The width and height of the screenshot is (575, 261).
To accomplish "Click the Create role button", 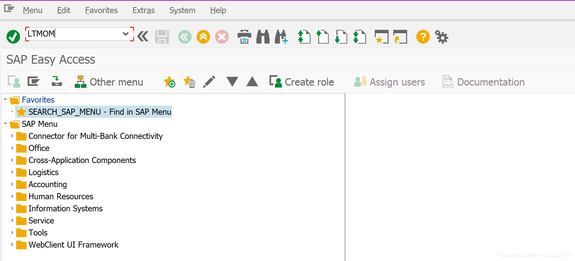I will pos(302,82).
